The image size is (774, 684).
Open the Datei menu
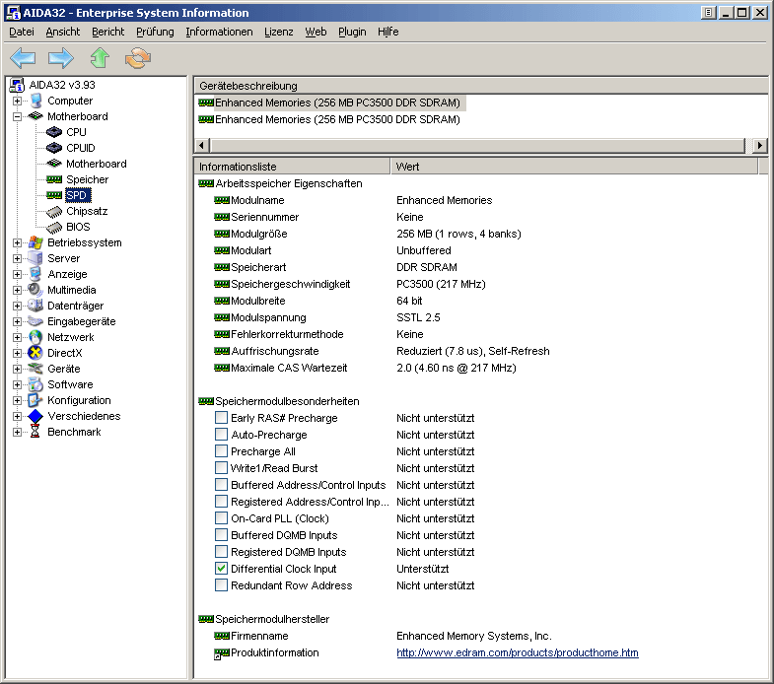point(22,32)
